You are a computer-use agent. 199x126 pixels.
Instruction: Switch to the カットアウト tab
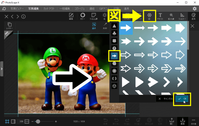coord(49,9)
